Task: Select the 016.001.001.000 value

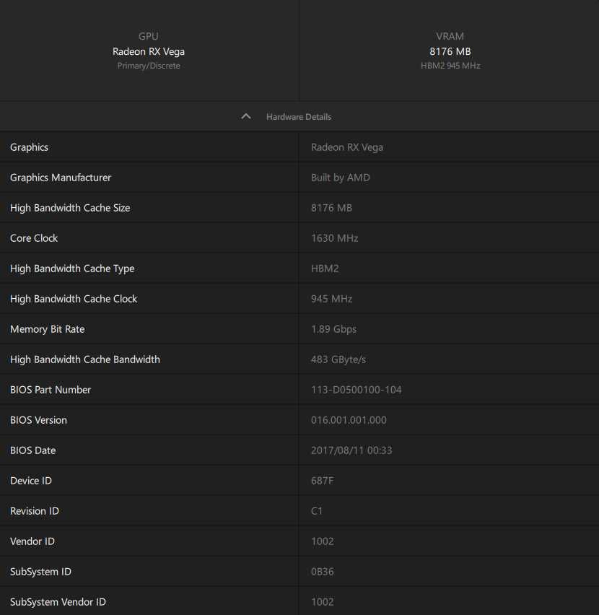Action: pyautogui.click(x=349, y=420)
